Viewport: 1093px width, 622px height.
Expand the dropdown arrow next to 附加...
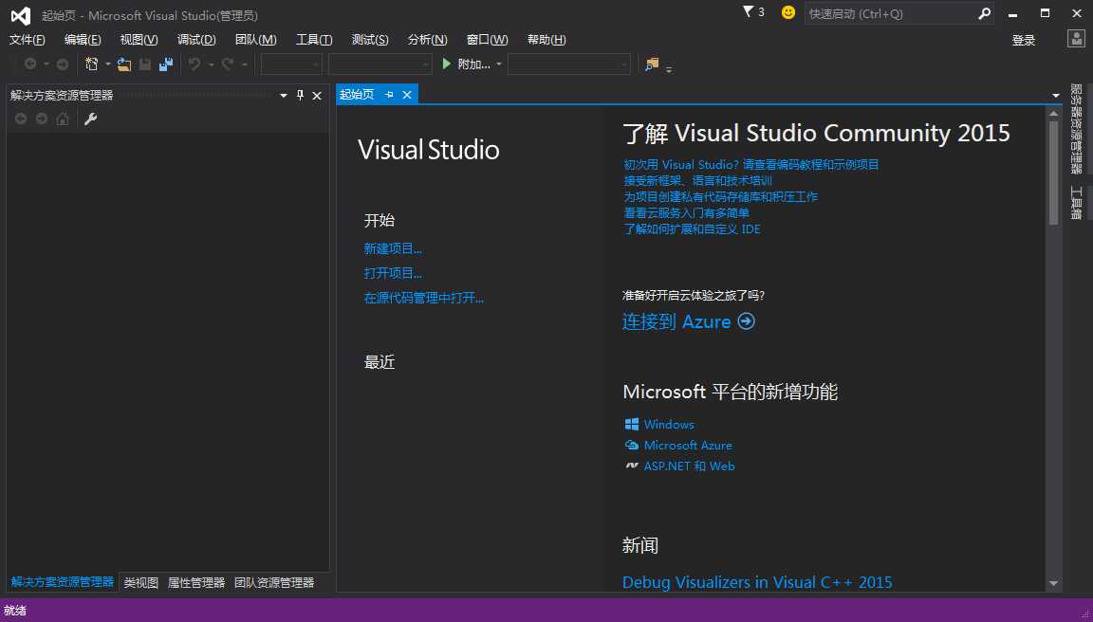[499, 64]
